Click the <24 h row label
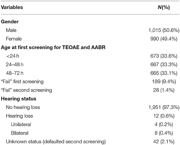The image size is (180, 145). (x=13, y=56)
